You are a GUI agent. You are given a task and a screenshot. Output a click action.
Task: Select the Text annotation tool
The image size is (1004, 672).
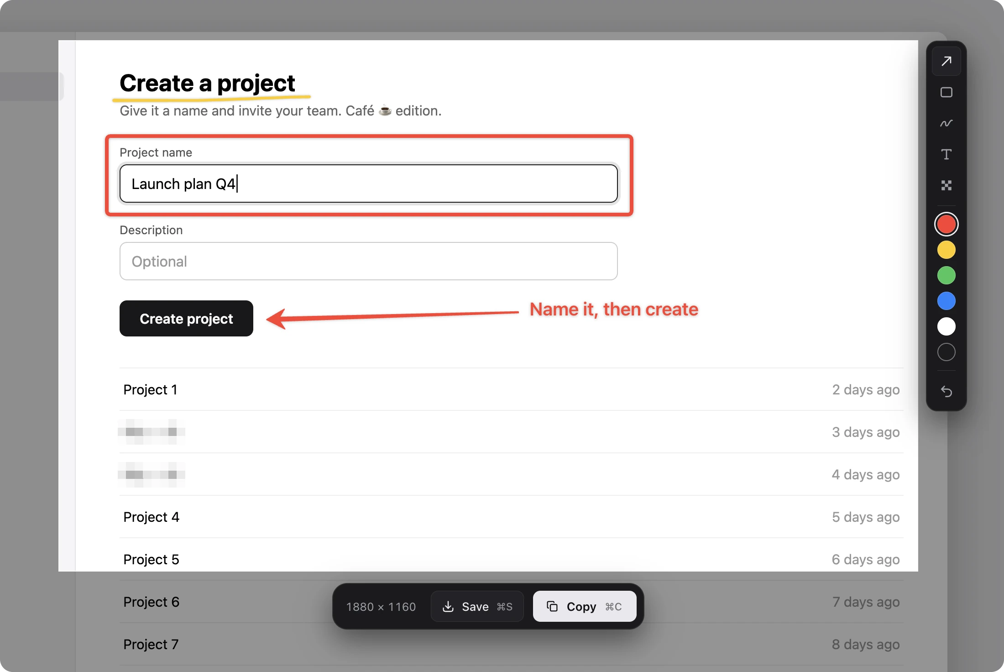pyautogui.click(x=946, y=154)
